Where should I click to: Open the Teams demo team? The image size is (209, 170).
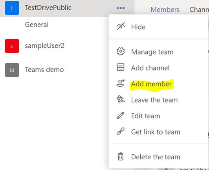pos(44,70)
